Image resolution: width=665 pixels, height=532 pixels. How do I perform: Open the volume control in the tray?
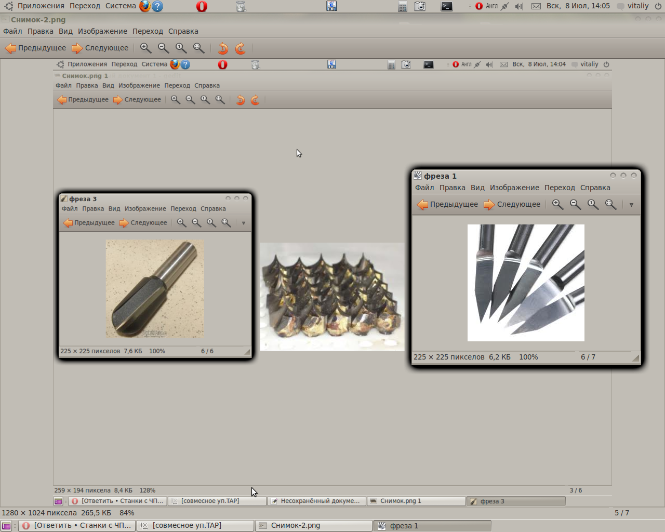519,6
